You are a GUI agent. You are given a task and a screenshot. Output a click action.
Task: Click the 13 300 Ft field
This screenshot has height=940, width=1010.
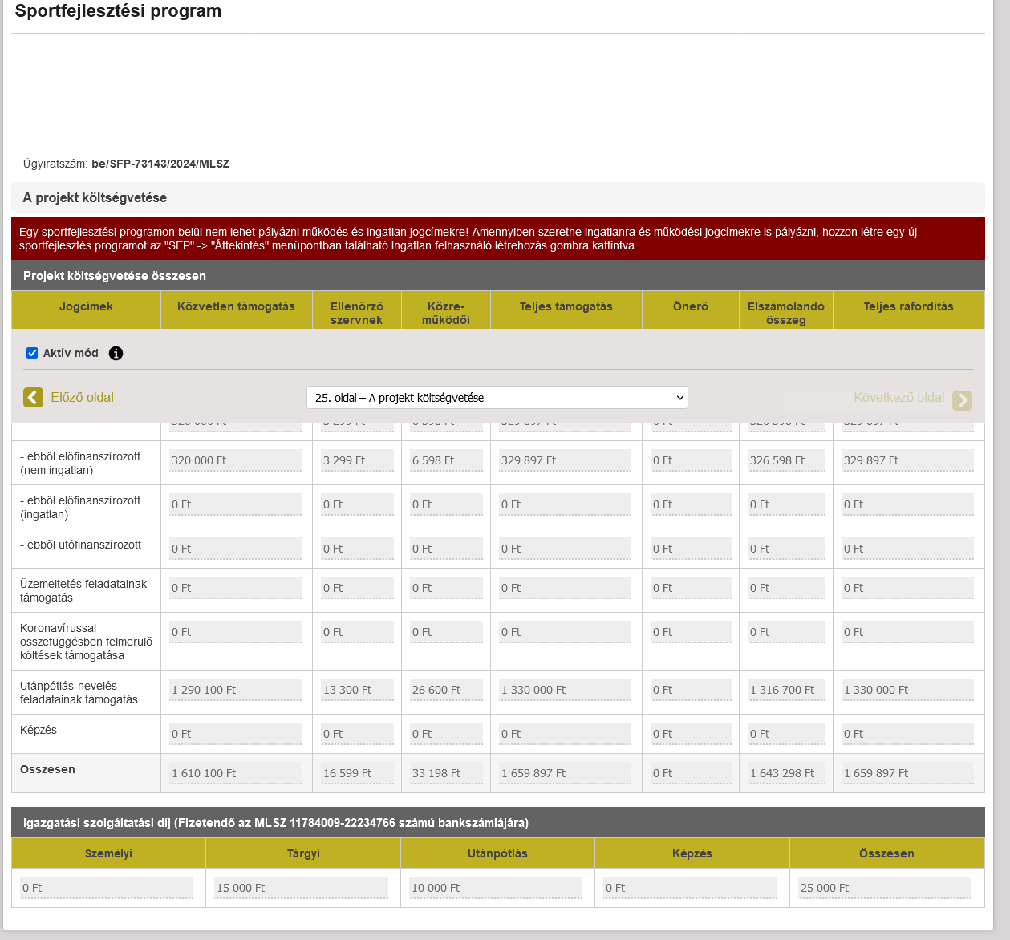[357, 690]
